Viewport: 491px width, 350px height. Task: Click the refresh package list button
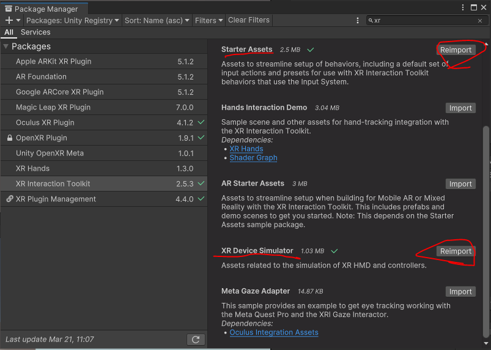click(x=196, y=340)
